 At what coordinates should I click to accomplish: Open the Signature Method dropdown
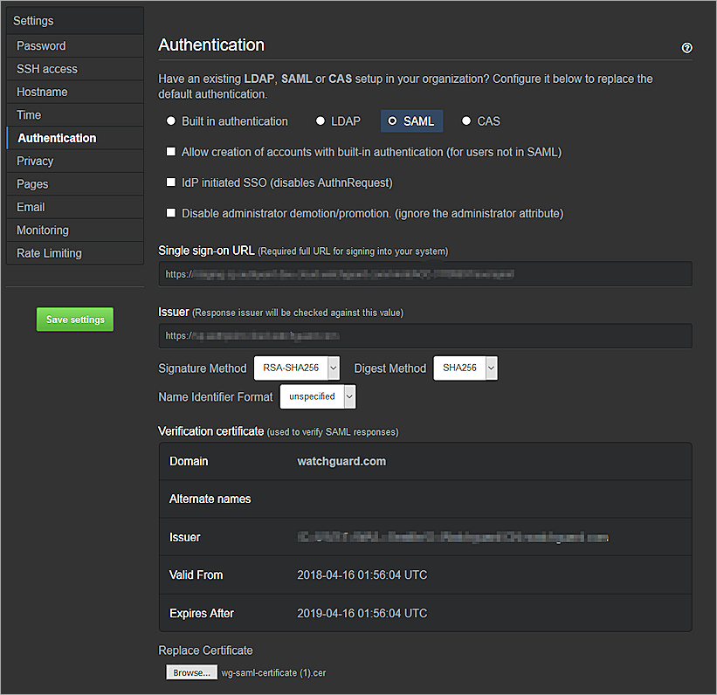point(296,368)
